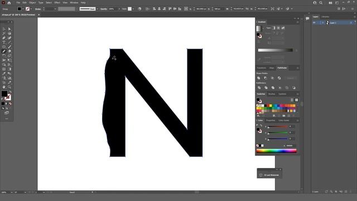Select the active Pencil tool

[x=4, y=51]
